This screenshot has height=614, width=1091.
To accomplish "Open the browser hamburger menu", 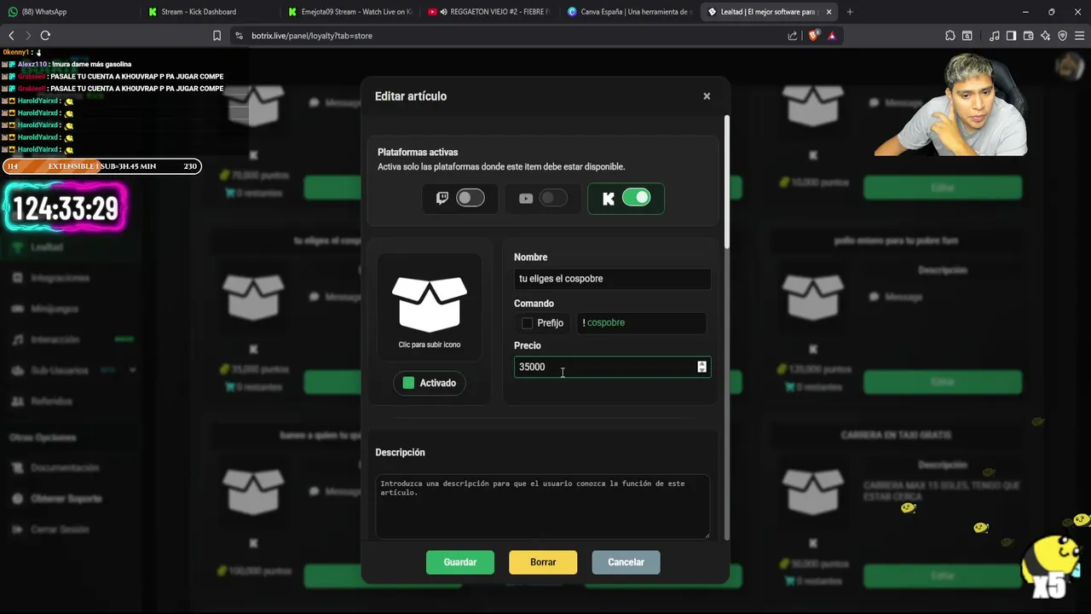I will coord(1079,36).
